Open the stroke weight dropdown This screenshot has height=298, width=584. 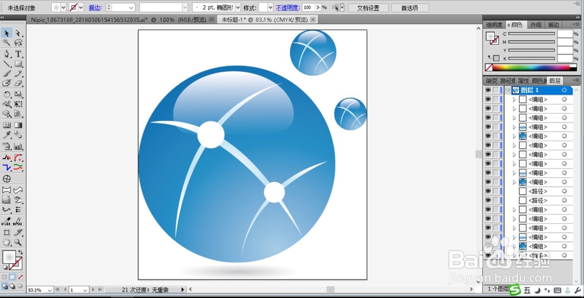coord(131,8)
